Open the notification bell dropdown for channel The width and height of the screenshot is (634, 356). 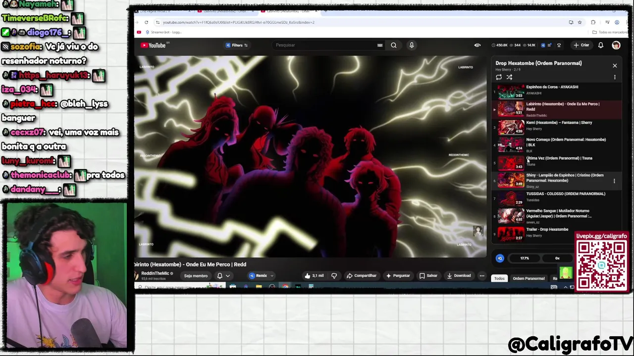tap(223, 276)
